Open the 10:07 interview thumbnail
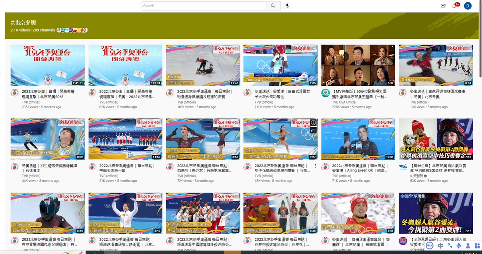 359,140
